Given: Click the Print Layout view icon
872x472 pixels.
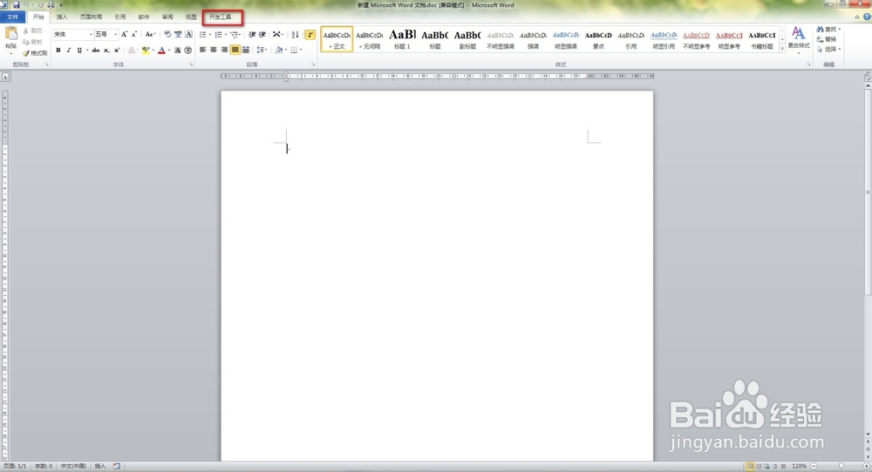Looking at the screenshot, I should click(750, 467).
